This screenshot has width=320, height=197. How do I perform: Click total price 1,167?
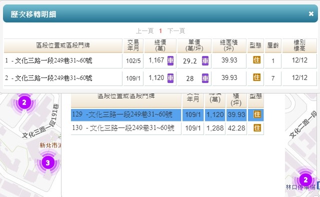156,60
